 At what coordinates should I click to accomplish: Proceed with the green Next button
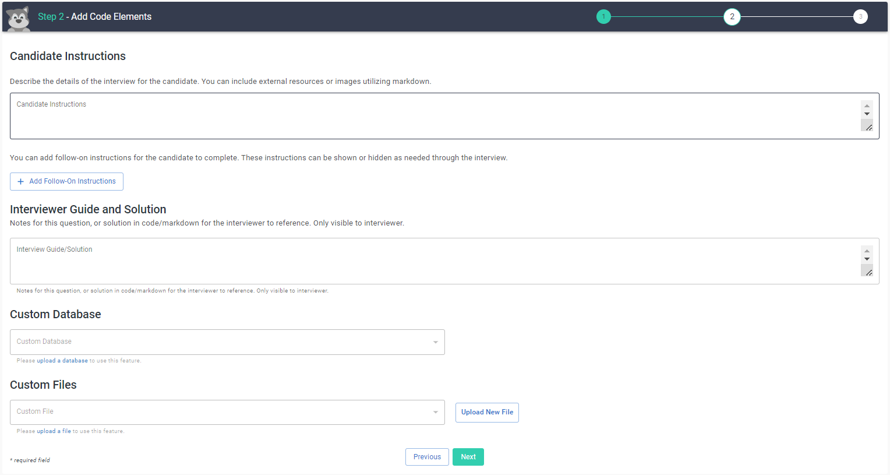click(468, 457)
